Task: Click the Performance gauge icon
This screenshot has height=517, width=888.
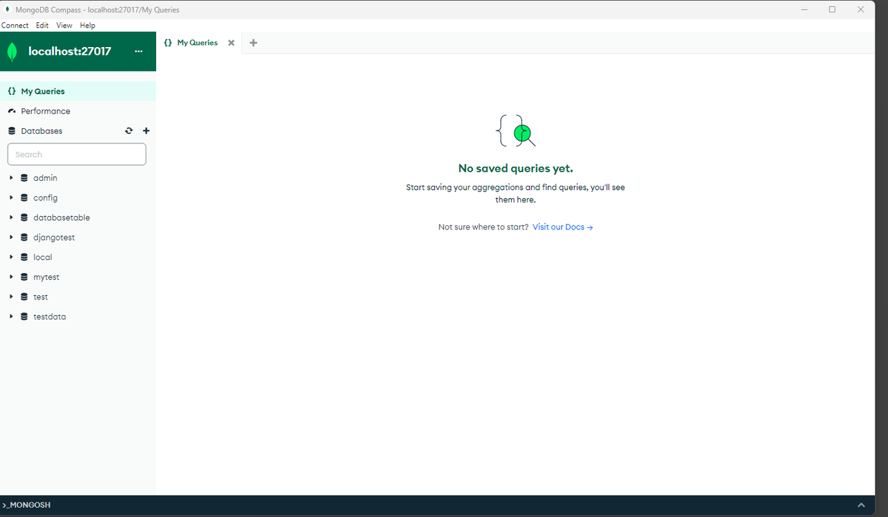Action: point(12,111)
